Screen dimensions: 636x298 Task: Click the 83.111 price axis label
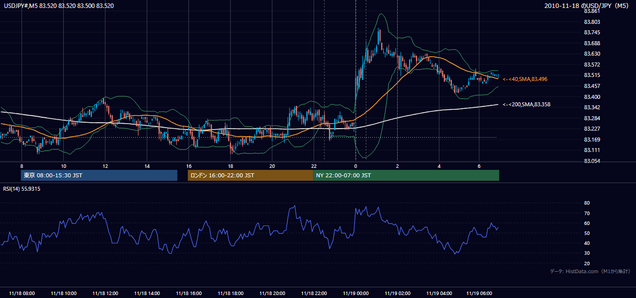coord(592,150)
